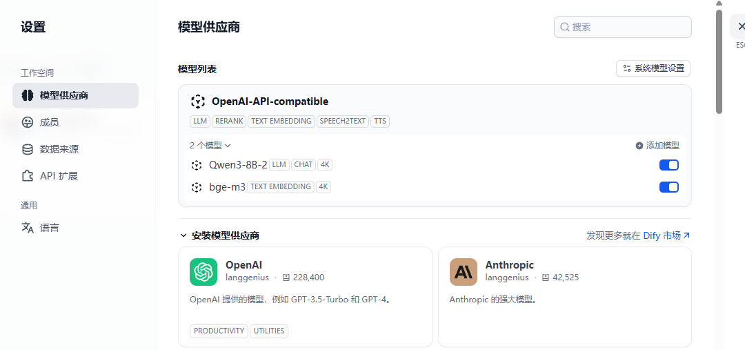Viewport: 745px width, 350px height.
Task: Open the 成员 settings tab
Action: click(49, 122)
